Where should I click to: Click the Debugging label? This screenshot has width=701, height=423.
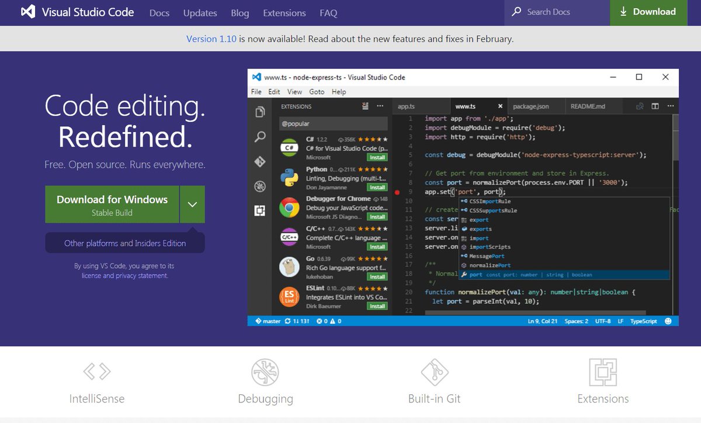(x=265, y=399)
